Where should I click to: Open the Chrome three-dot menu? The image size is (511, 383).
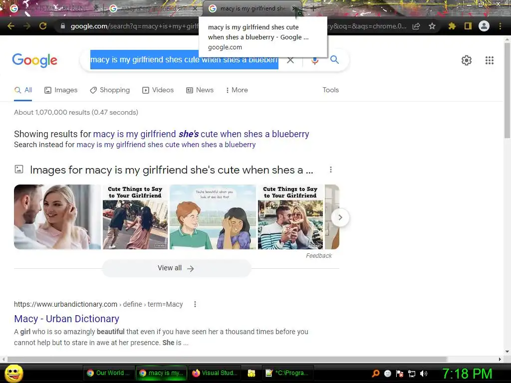(500, 26)
